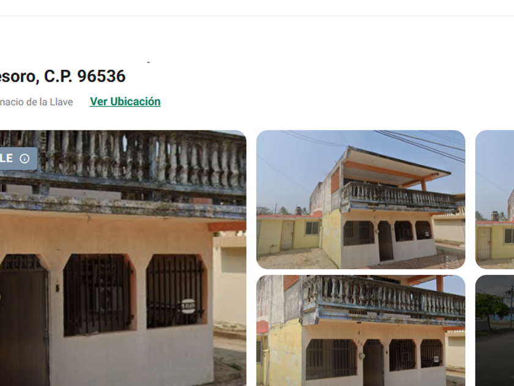Open the "Ver Ubicación" link
Screen dimensions: 514x386
click(x=125, y=102)
